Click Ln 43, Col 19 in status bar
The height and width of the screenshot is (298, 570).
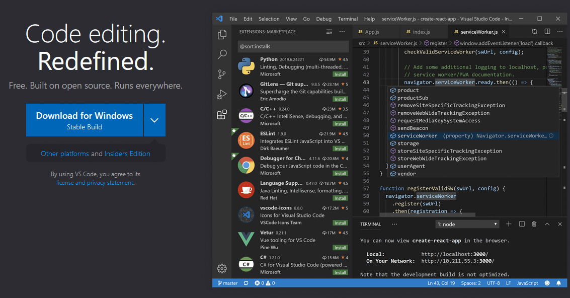(441, 283)
